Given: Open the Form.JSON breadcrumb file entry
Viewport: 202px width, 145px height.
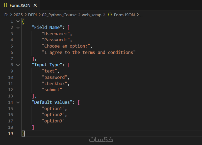Looking at the screenshot, I should [x=124, y=15].
